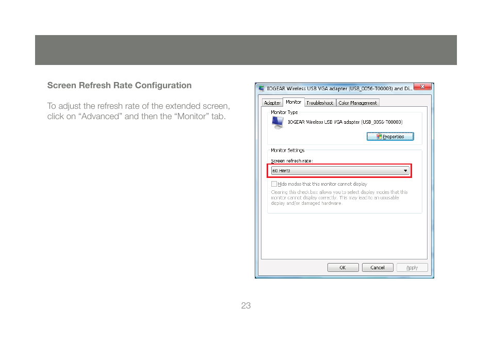This screenshot has height=343, width=492.
Task: Confirm with the OK button
Action: point(343,267)
